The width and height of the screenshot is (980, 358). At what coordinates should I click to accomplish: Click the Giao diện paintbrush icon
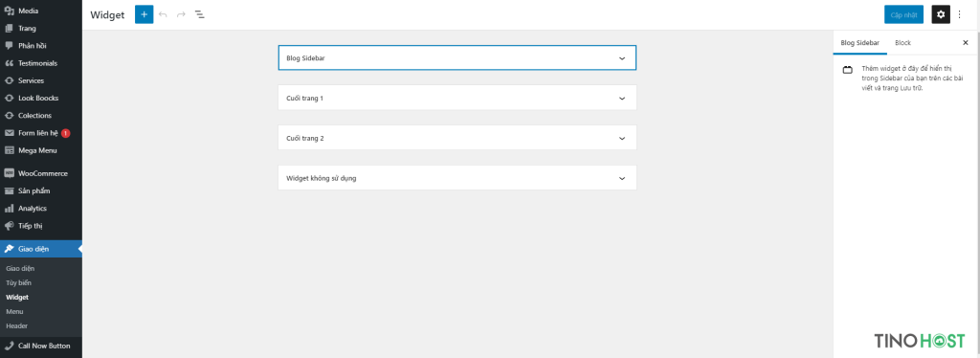point(9,249)
